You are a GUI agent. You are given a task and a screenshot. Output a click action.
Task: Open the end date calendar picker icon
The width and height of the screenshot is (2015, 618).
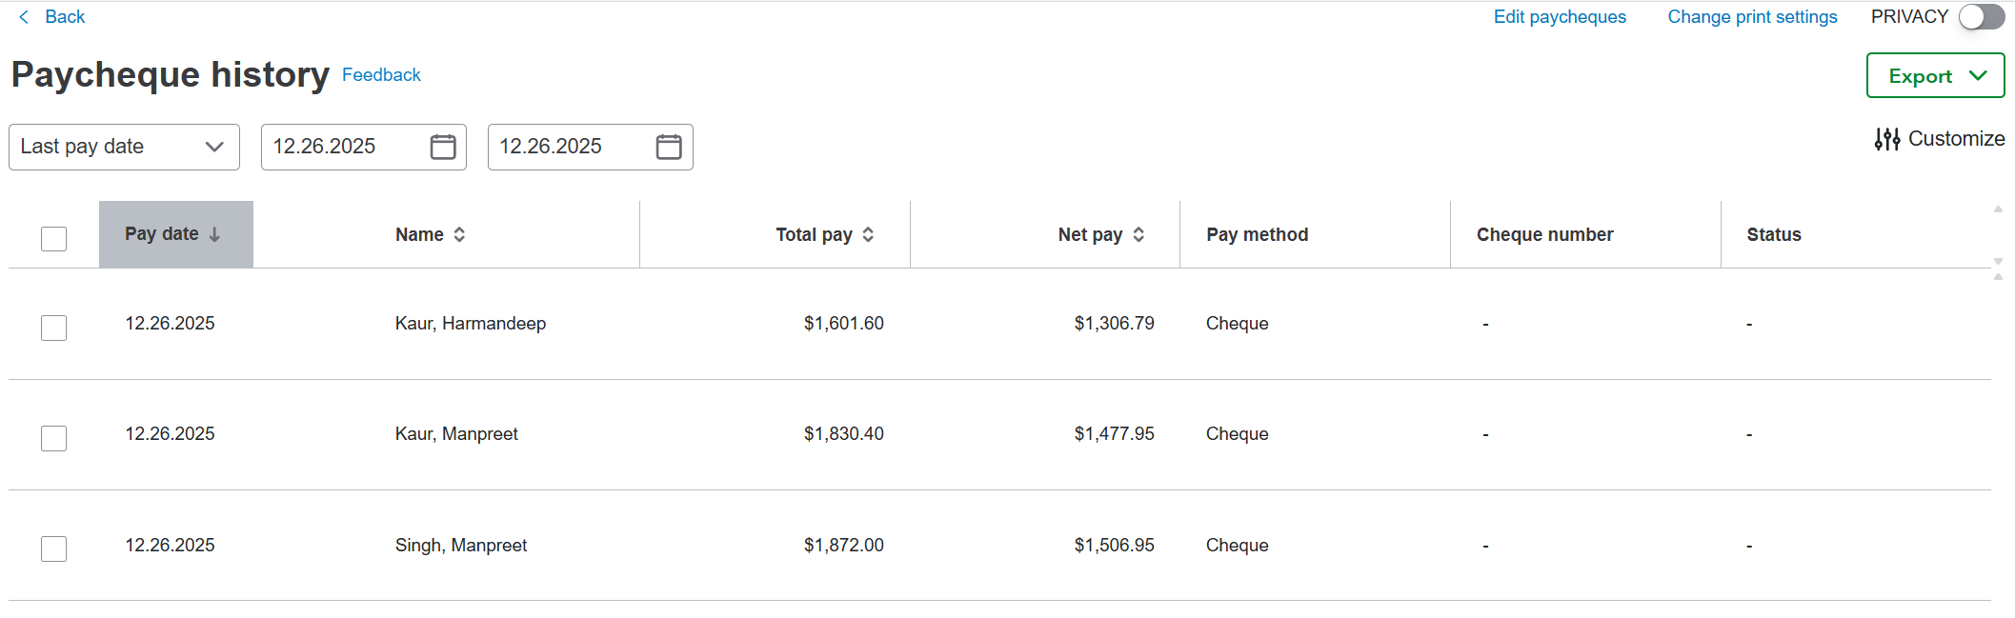tap(669, 147)
